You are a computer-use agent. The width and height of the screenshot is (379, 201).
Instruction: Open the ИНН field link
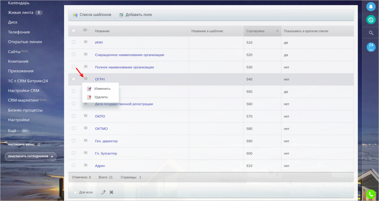pyautogui.click(x=99, y=42)
